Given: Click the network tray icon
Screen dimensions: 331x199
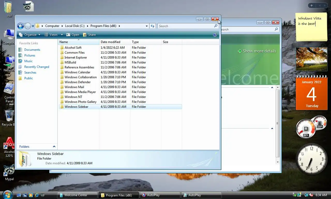Looking at the screenshot, I should click(x=306, y=195).
